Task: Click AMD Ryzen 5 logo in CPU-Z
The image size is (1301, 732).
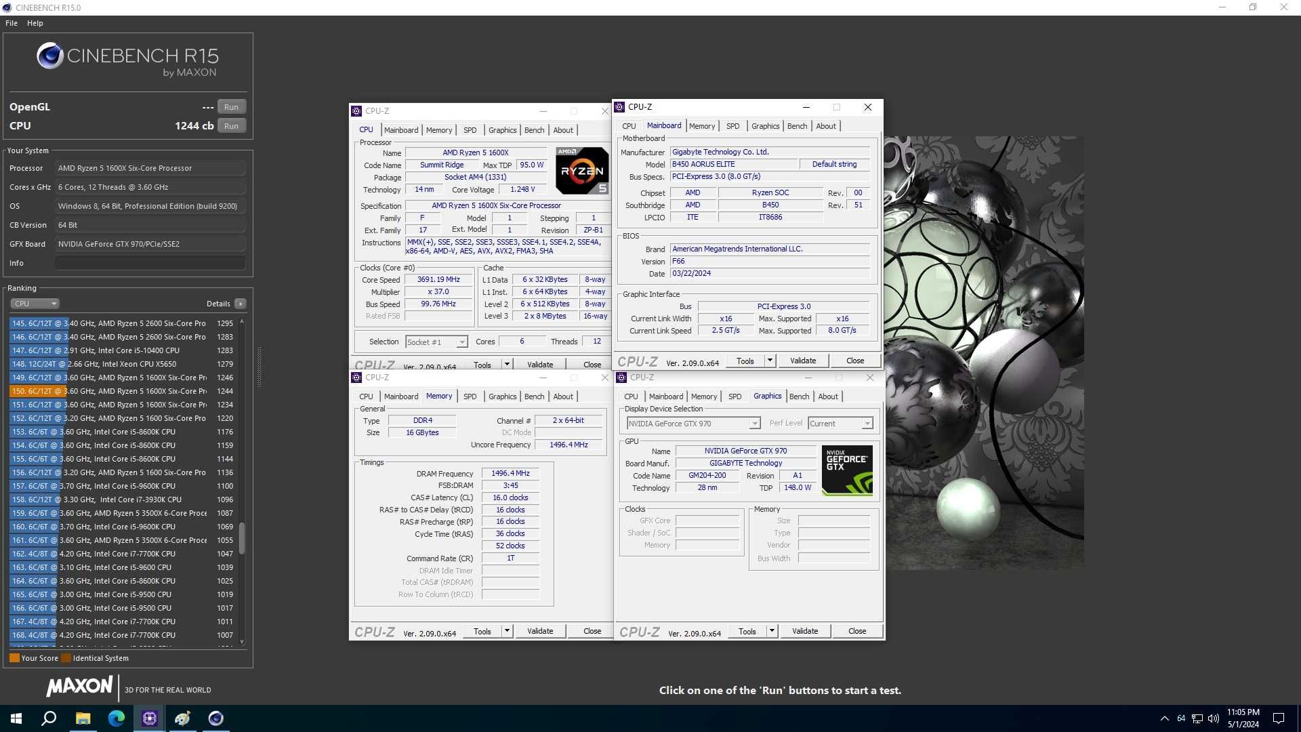Action: pos(582,171)
